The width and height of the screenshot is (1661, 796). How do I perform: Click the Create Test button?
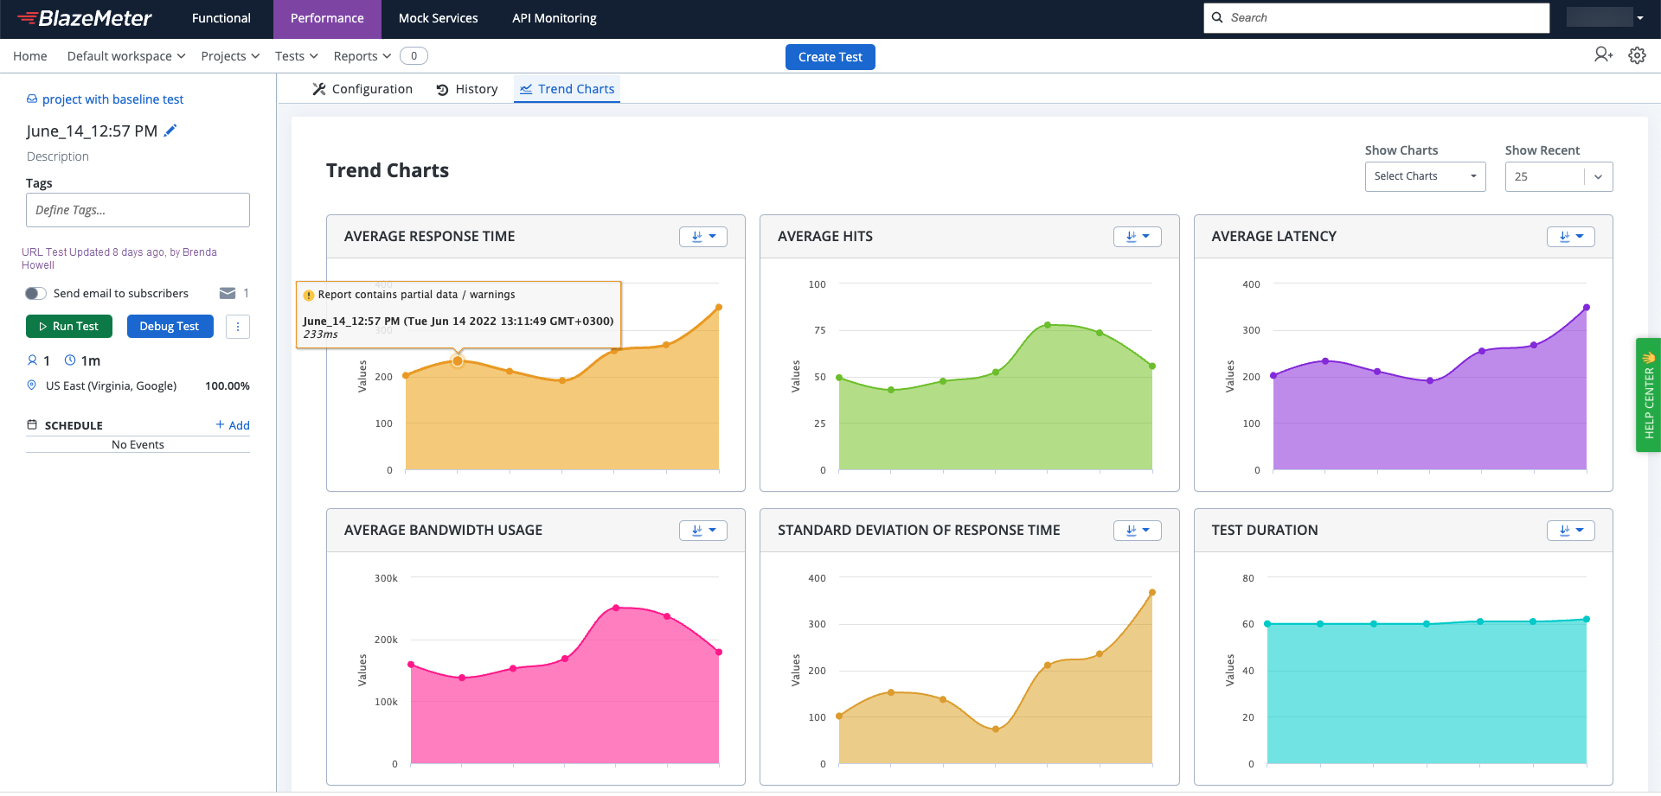830,57
